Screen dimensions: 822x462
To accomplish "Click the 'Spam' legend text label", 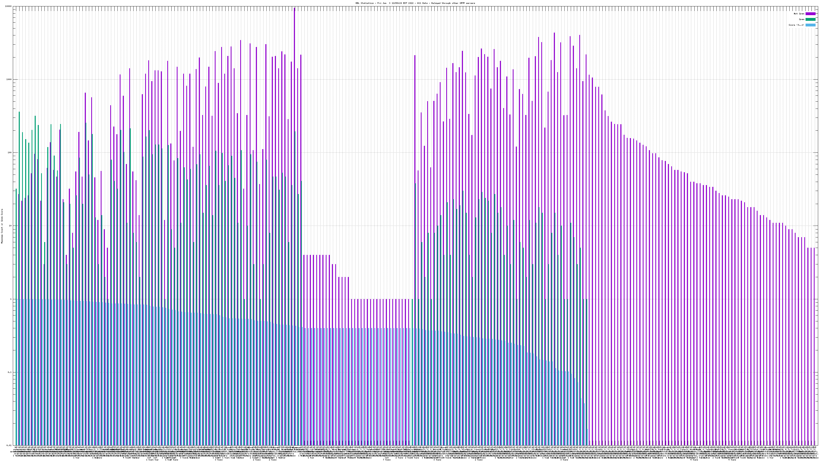I will [801, 20].
